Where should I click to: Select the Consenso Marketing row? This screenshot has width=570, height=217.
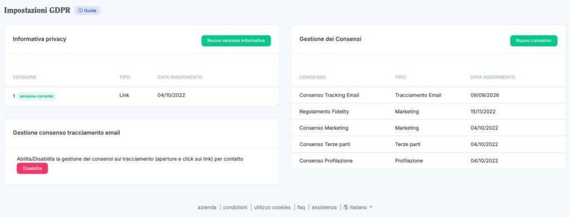click(x=428, y=128)
